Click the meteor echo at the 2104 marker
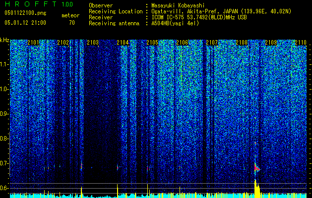 118,168
